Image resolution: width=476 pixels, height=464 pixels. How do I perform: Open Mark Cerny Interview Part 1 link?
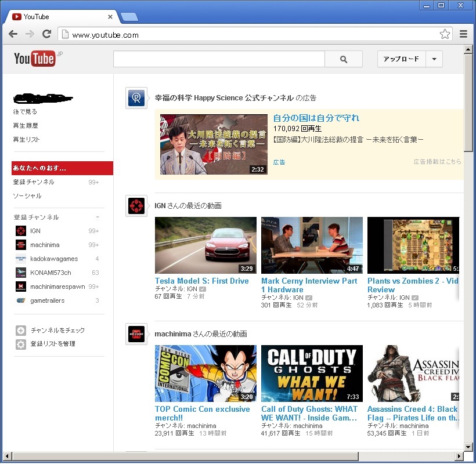pyautogui.click(x=309, y=285)
